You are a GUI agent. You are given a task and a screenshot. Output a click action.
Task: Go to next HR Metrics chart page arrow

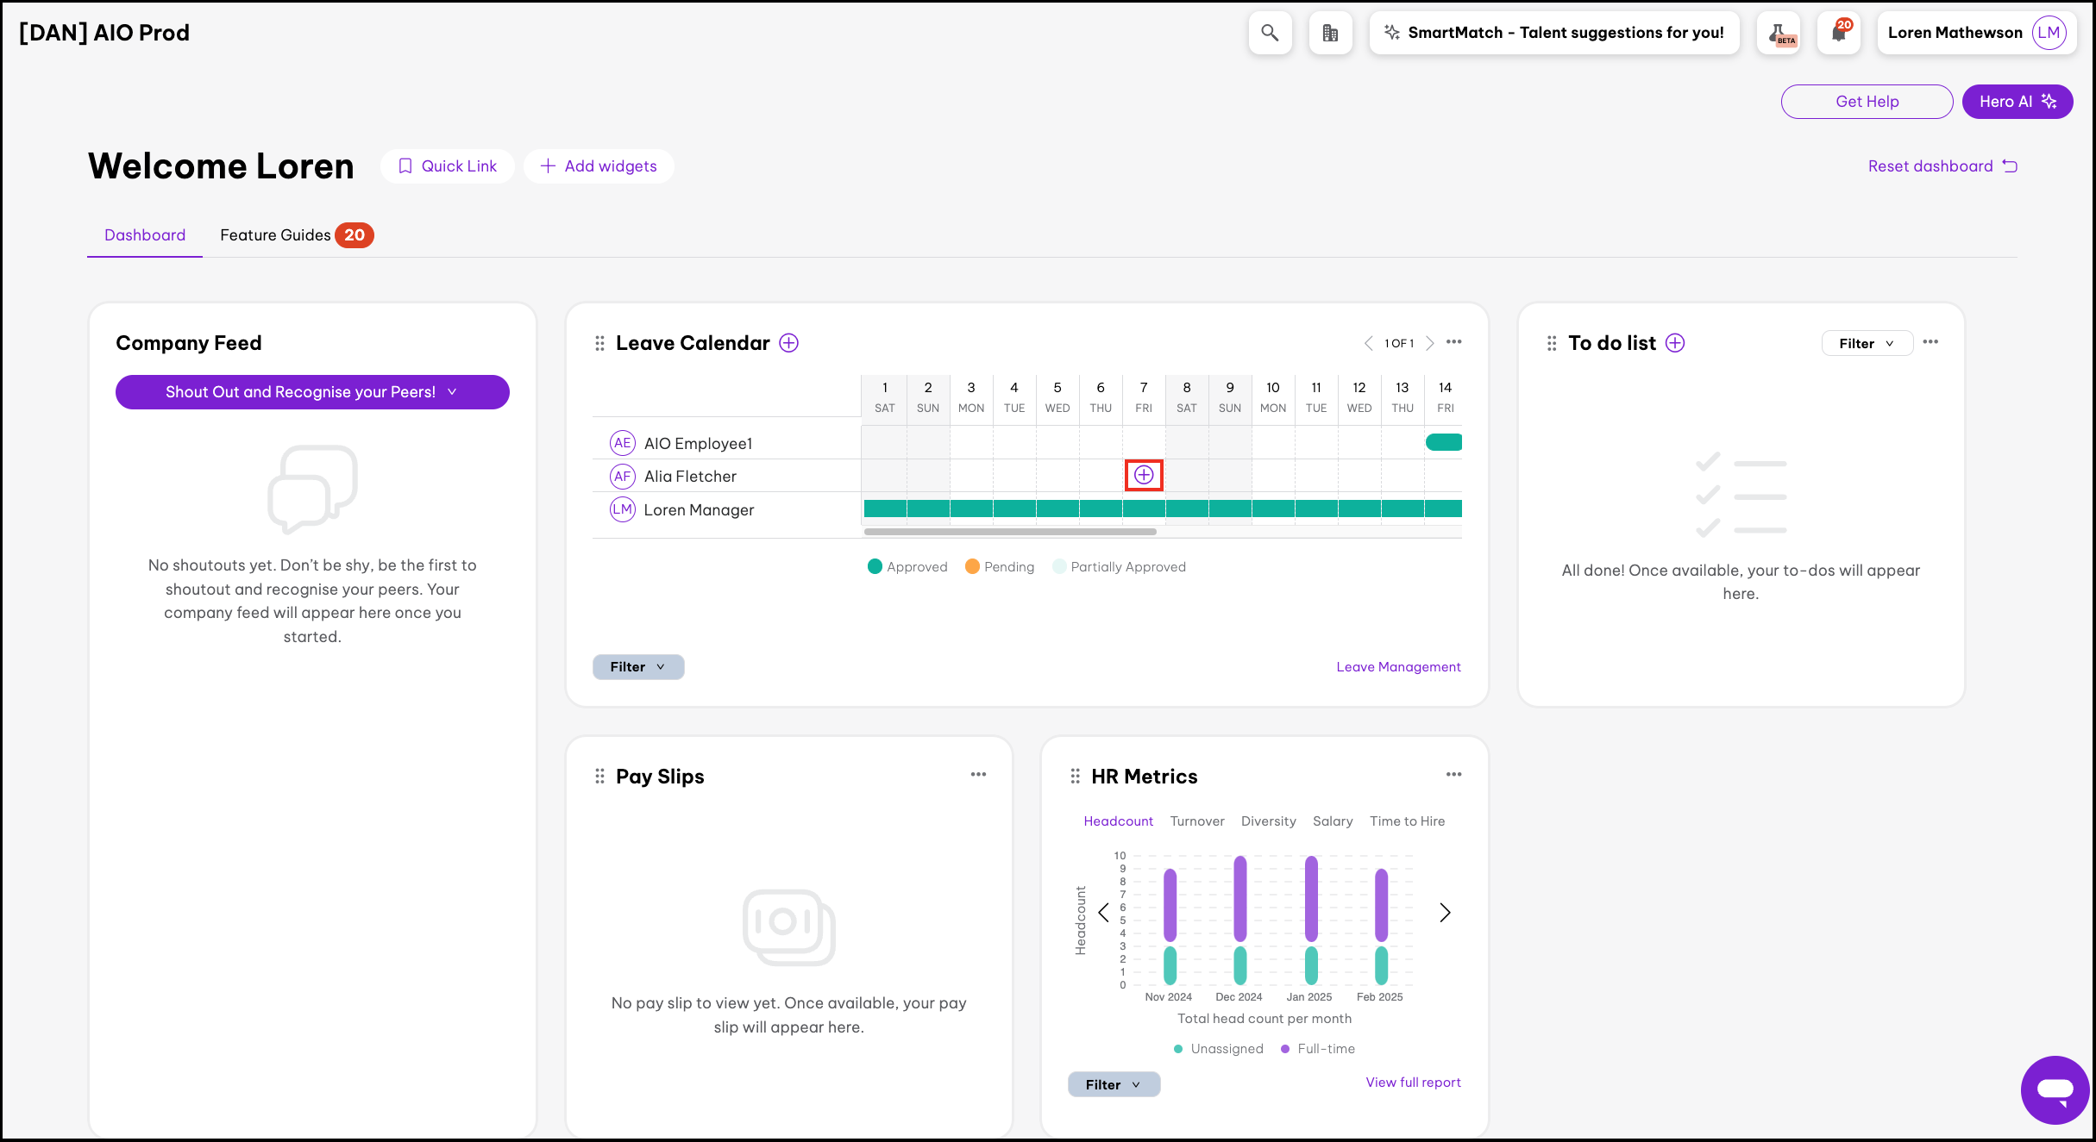pos(1445,912)
